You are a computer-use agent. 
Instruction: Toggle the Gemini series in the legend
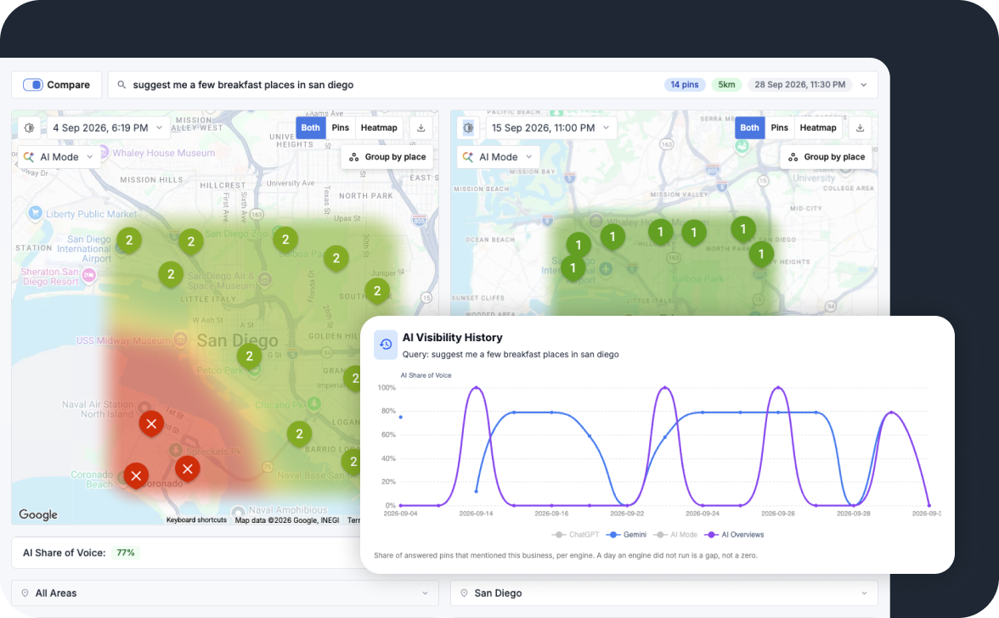click(626, 535)
